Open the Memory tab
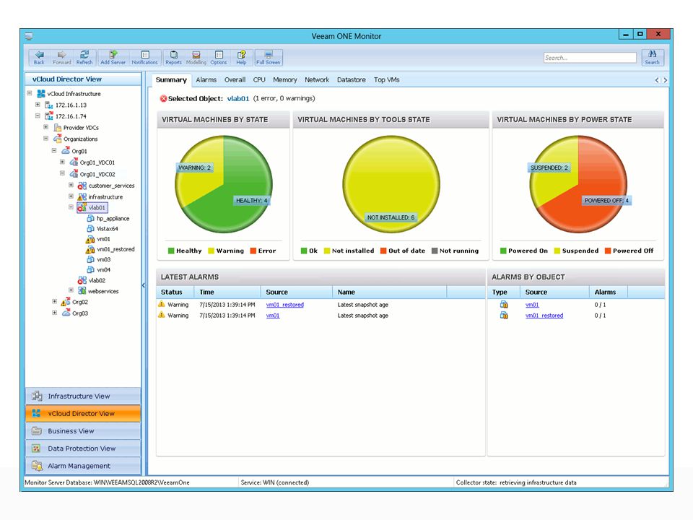The height and width of the screenshot is (520, 693). pyautogui.click(x=285, y=80)
